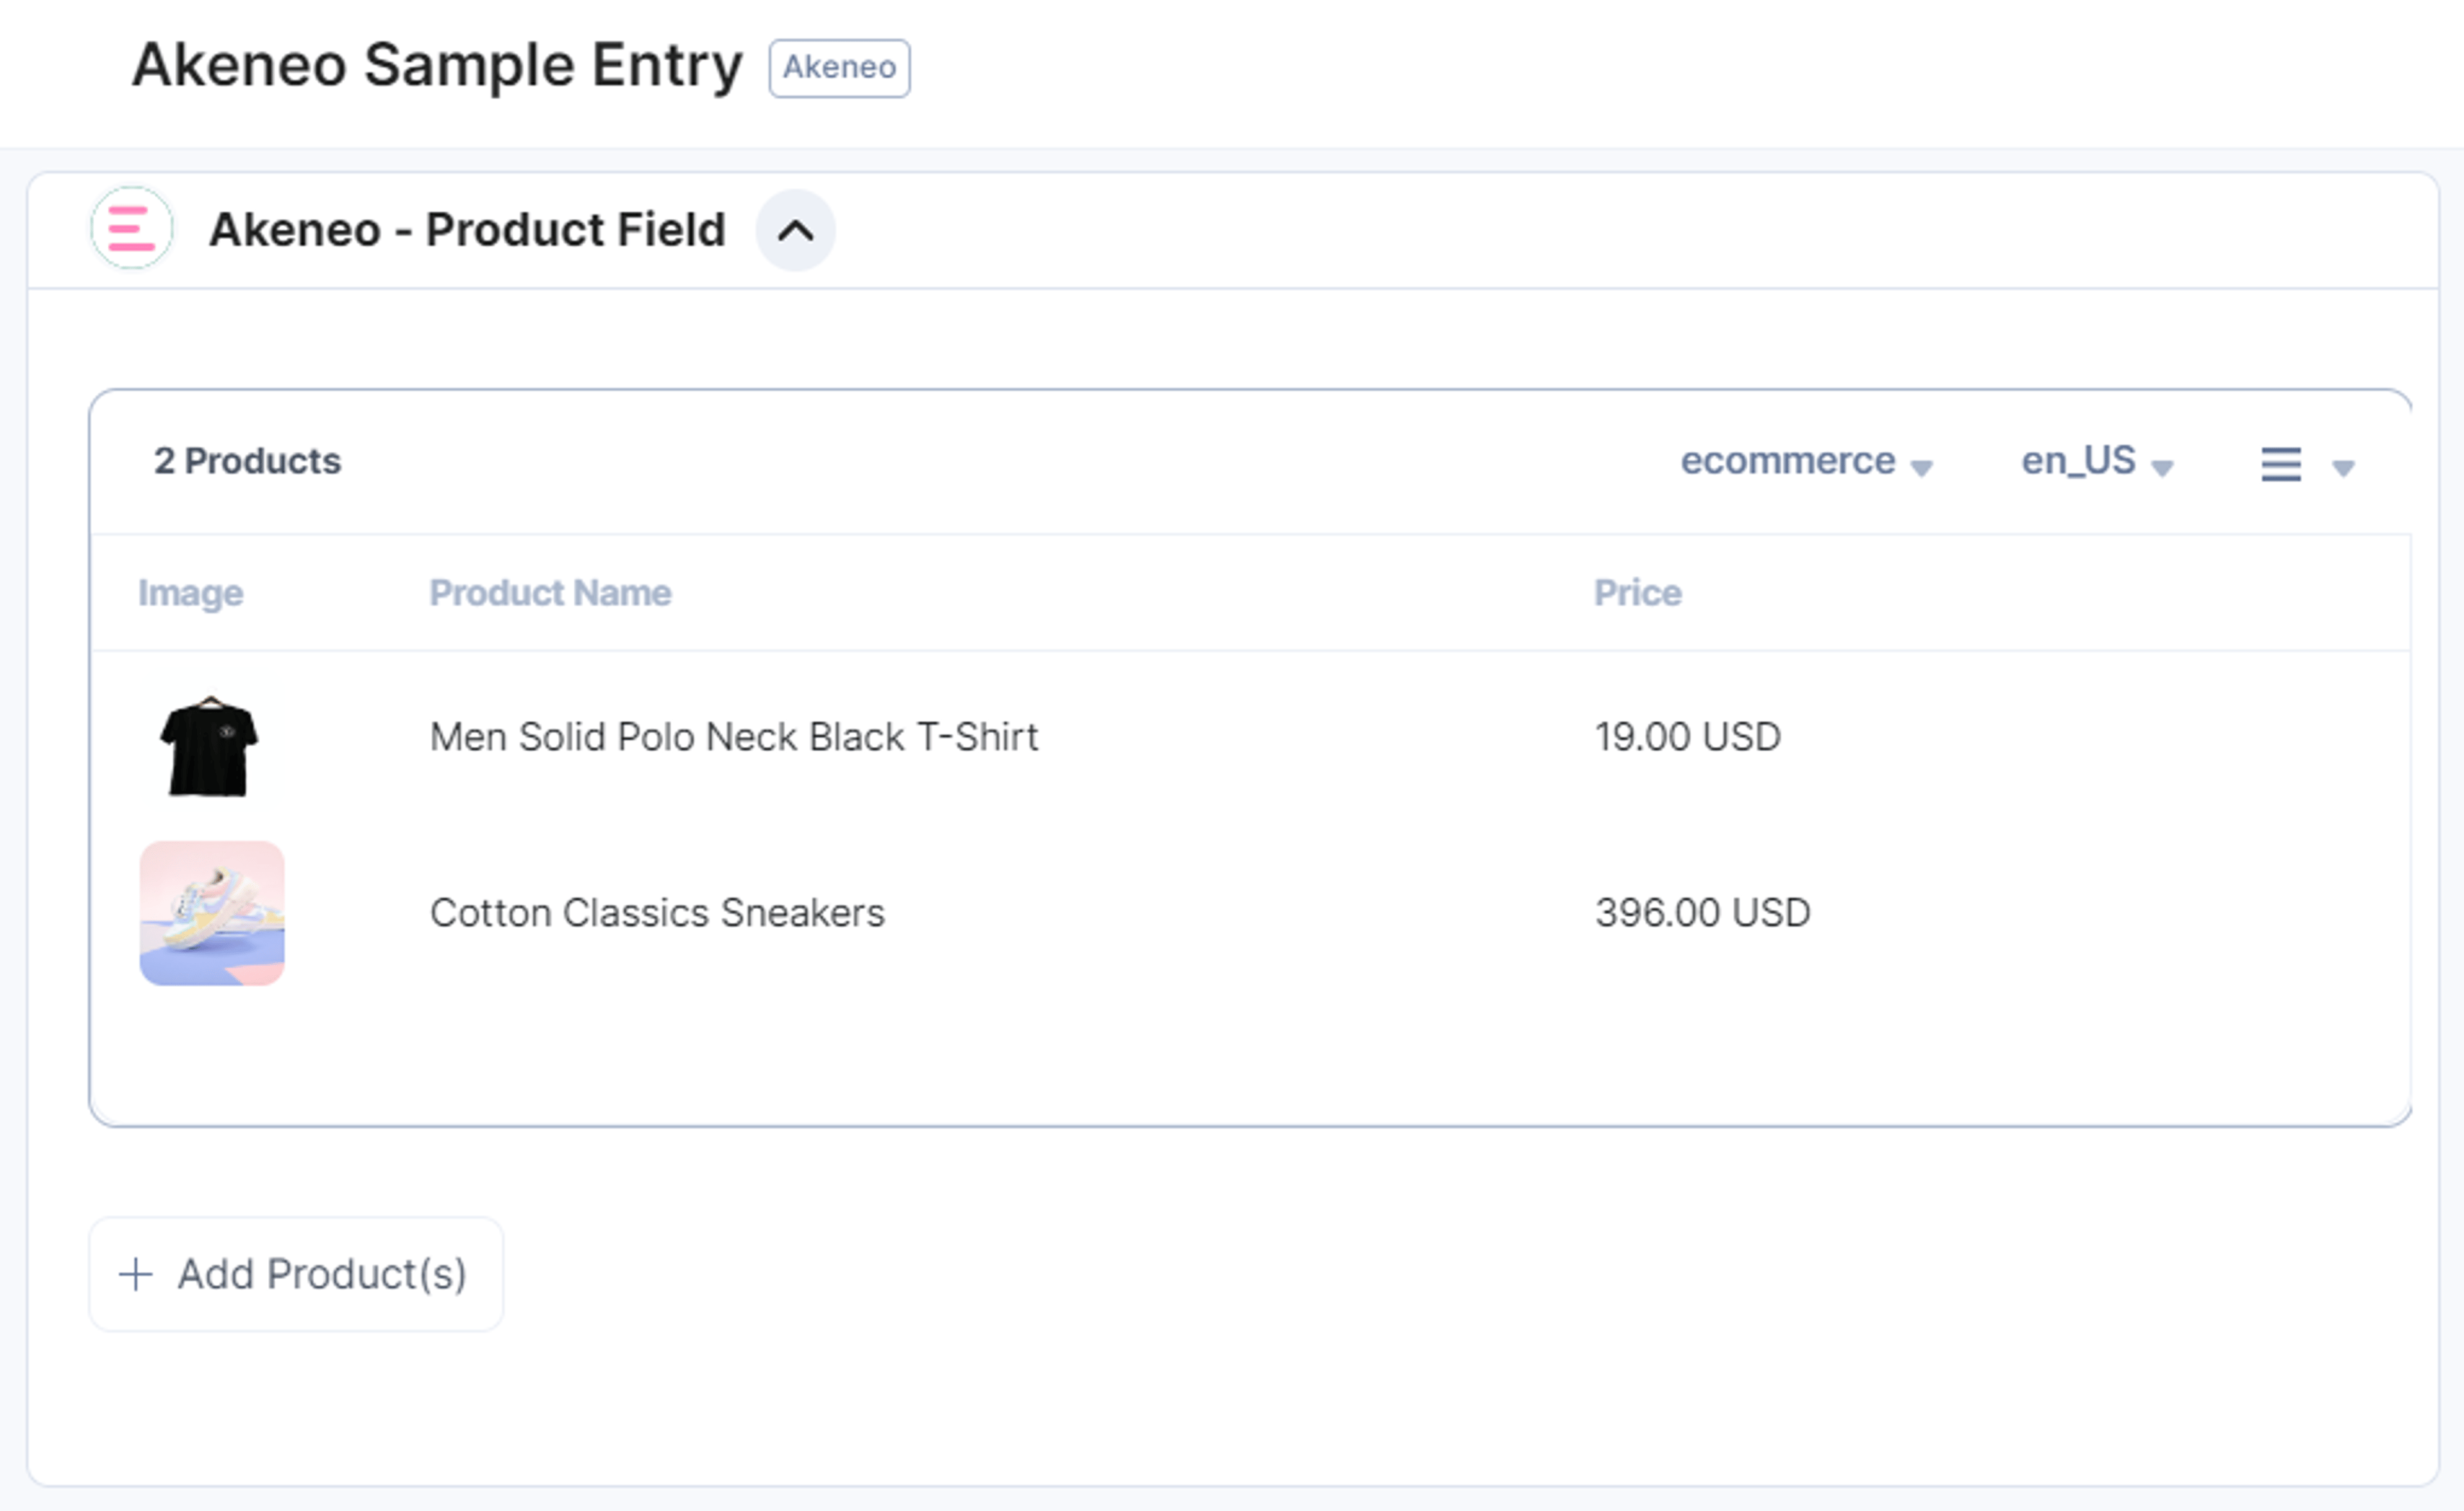Screen dimensions: 2464x1511
Task: Click the Add Product(s) button
Action: pyautogui.click(x=296, y=1274)
